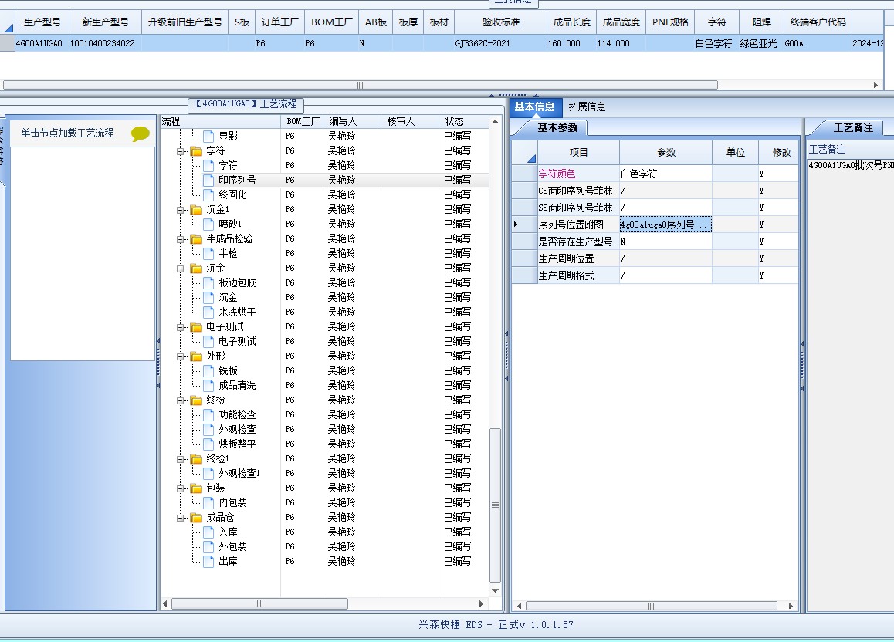This screenshot has width=894, height=642.
Task: Click the document icon beside 铣板
Action: pos(208,371)
